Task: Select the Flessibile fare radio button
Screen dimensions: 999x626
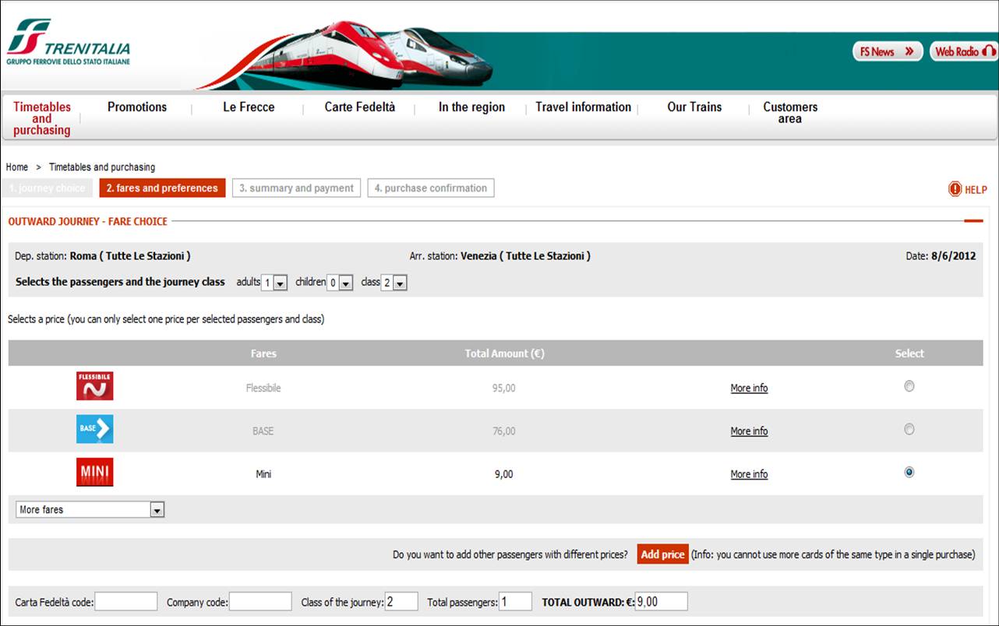Action: [x=909, y=386]
